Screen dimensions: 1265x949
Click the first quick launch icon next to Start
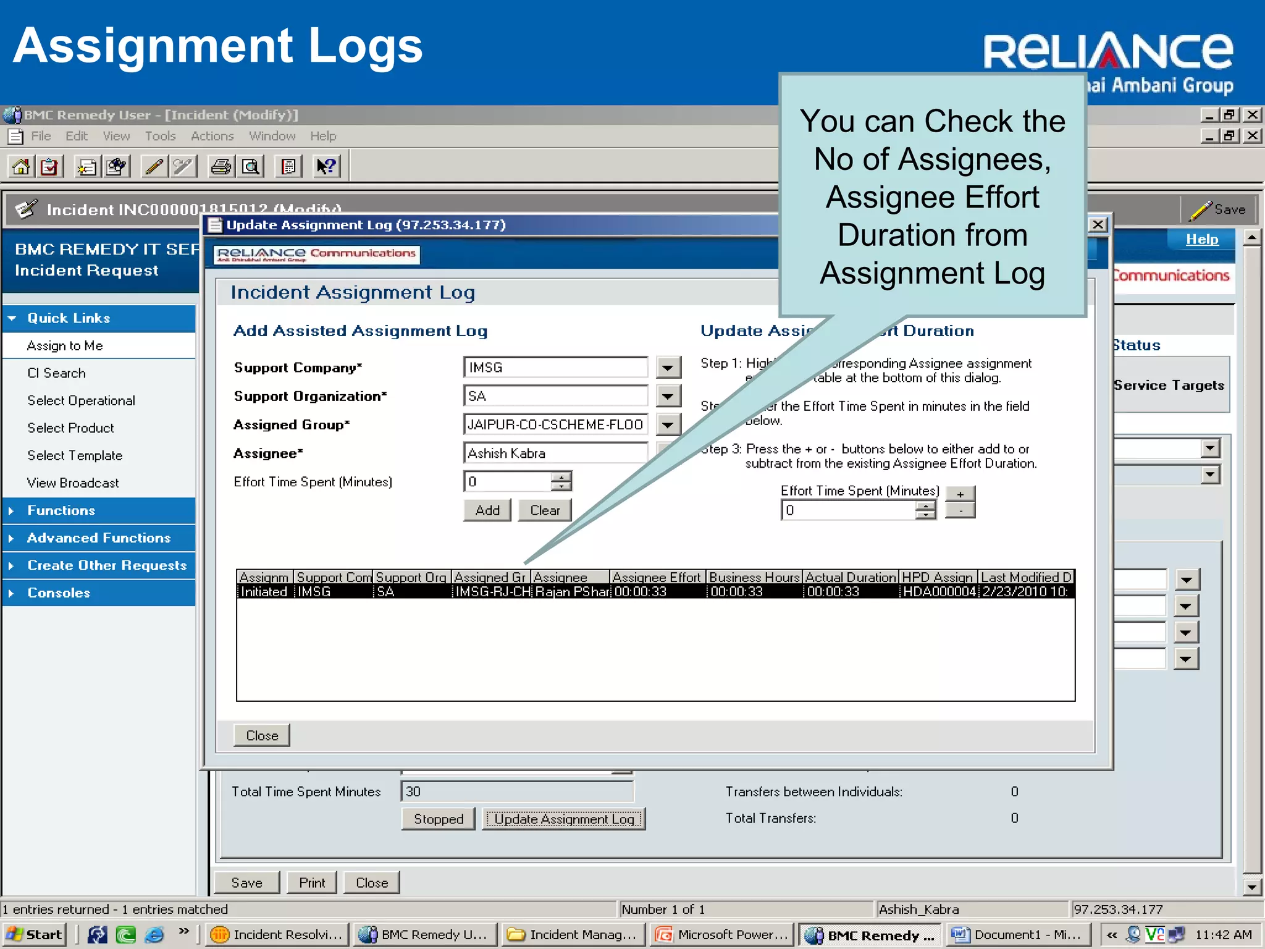97,934
